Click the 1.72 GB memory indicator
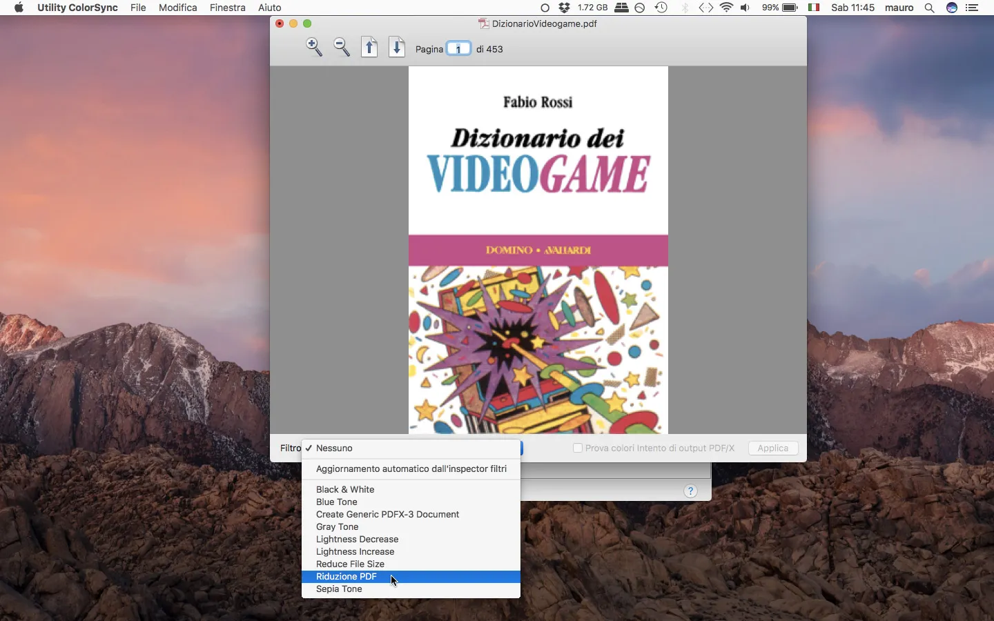 (592, 8)
